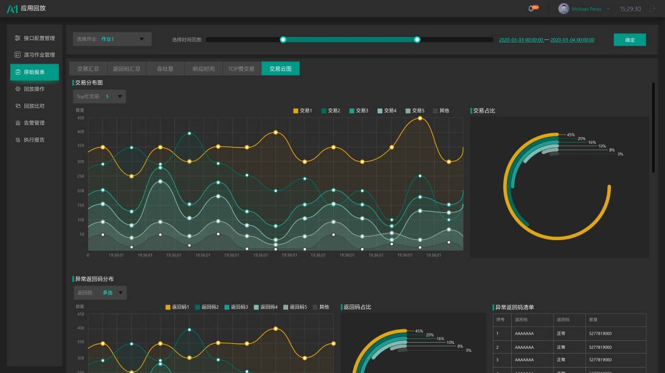
Task: Click the 45% label in the 交易占比 chart
Action: [x=571, y=135]
